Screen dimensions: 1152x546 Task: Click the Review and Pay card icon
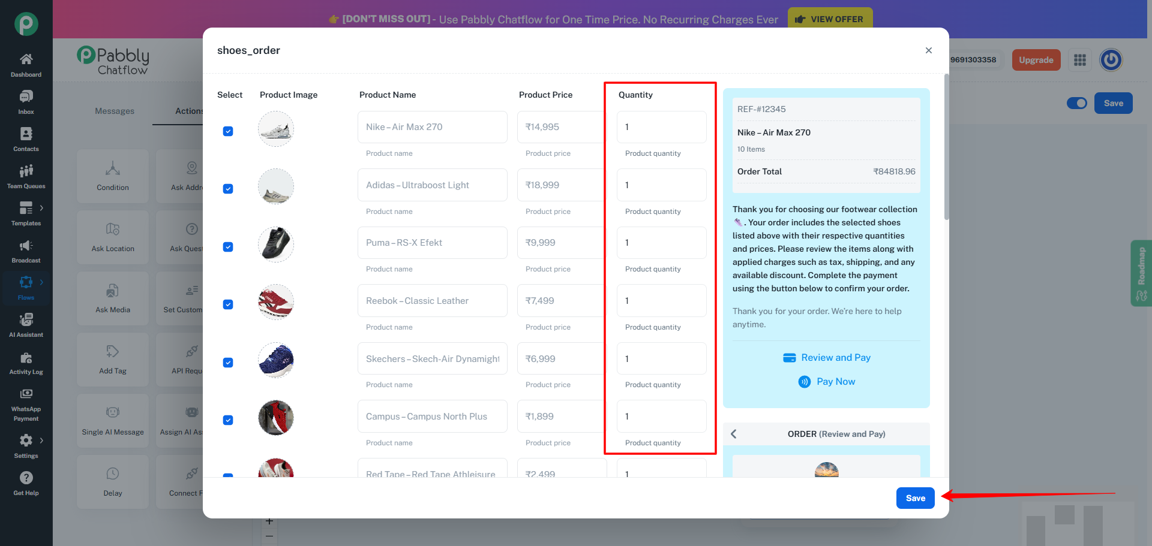tap(790, 358)
